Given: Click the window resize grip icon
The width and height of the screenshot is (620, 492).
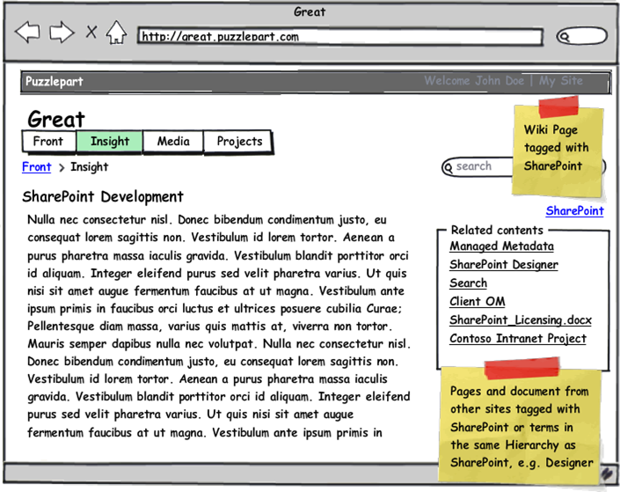Looking at the screenshot, I should tap(608, 474).
